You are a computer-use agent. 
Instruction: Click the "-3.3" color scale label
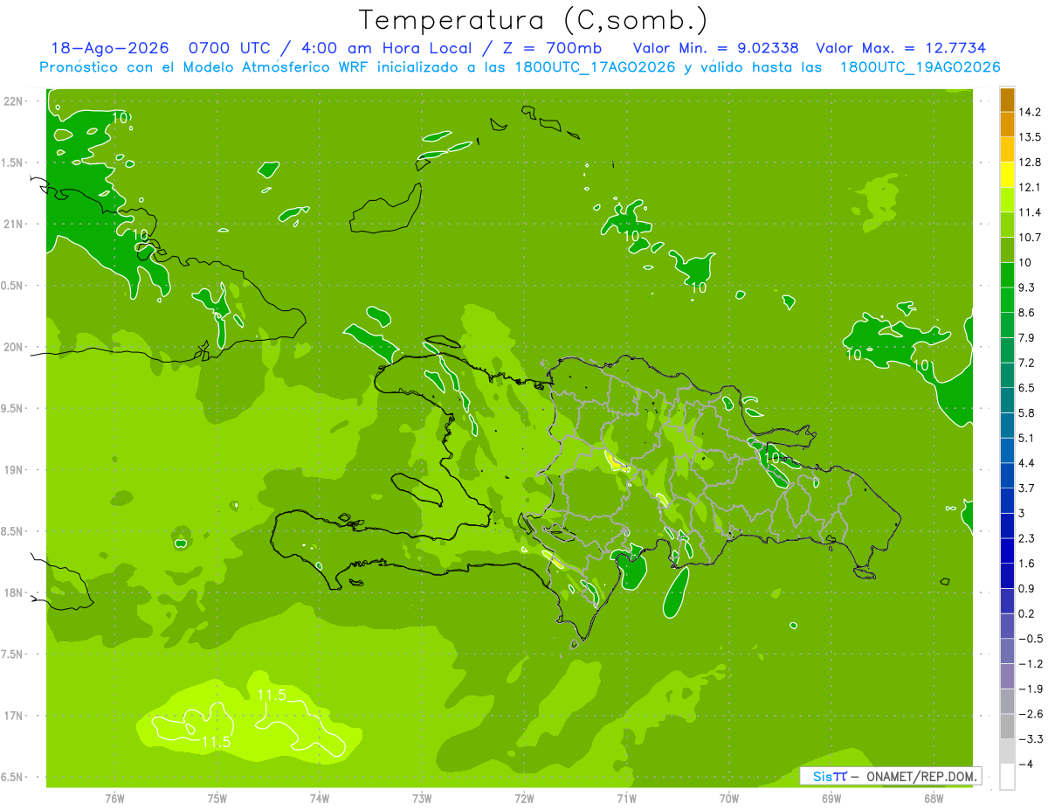point(1031,739)
